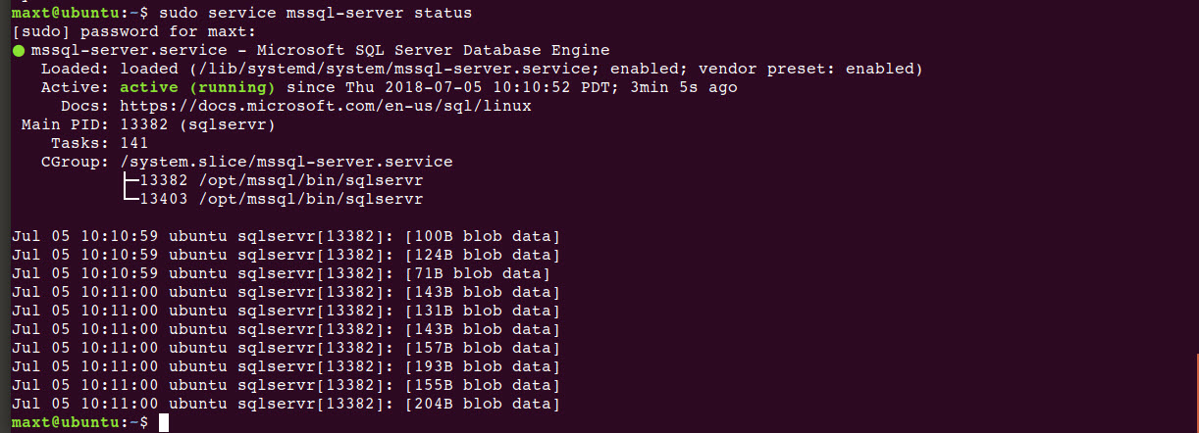Click the log line with 71B blob data
Screen dimensions: 1199x433
point(281,273)
